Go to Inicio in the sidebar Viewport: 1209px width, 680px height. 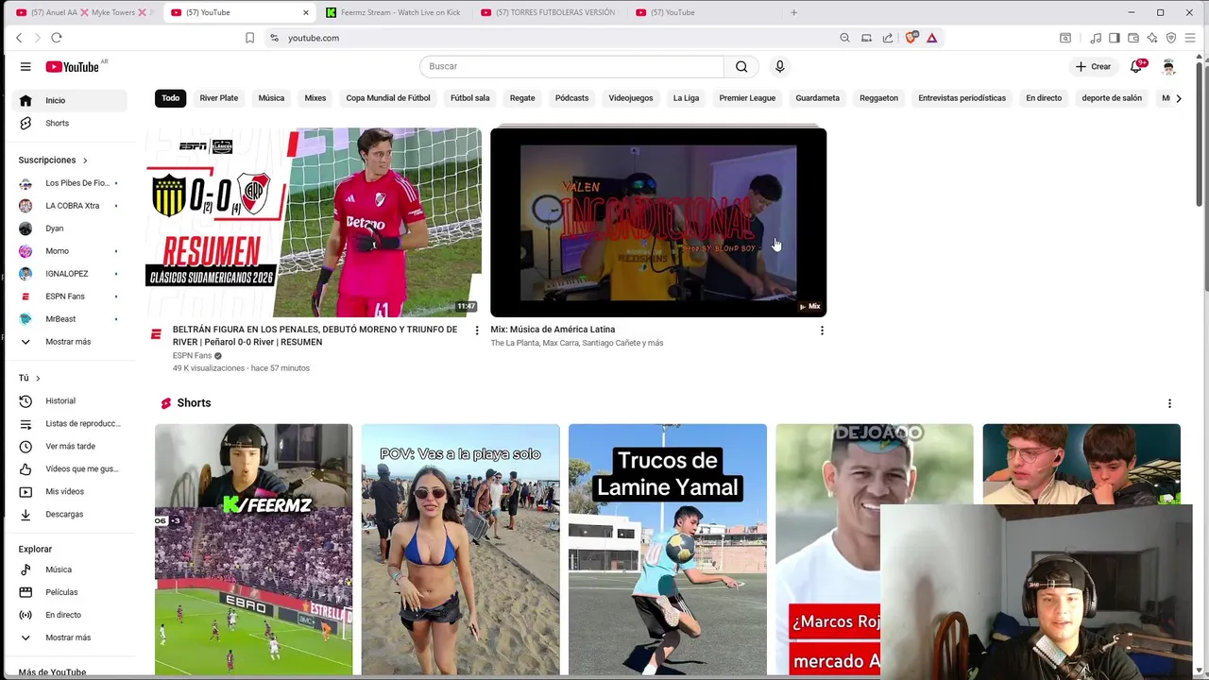point(71,100)
